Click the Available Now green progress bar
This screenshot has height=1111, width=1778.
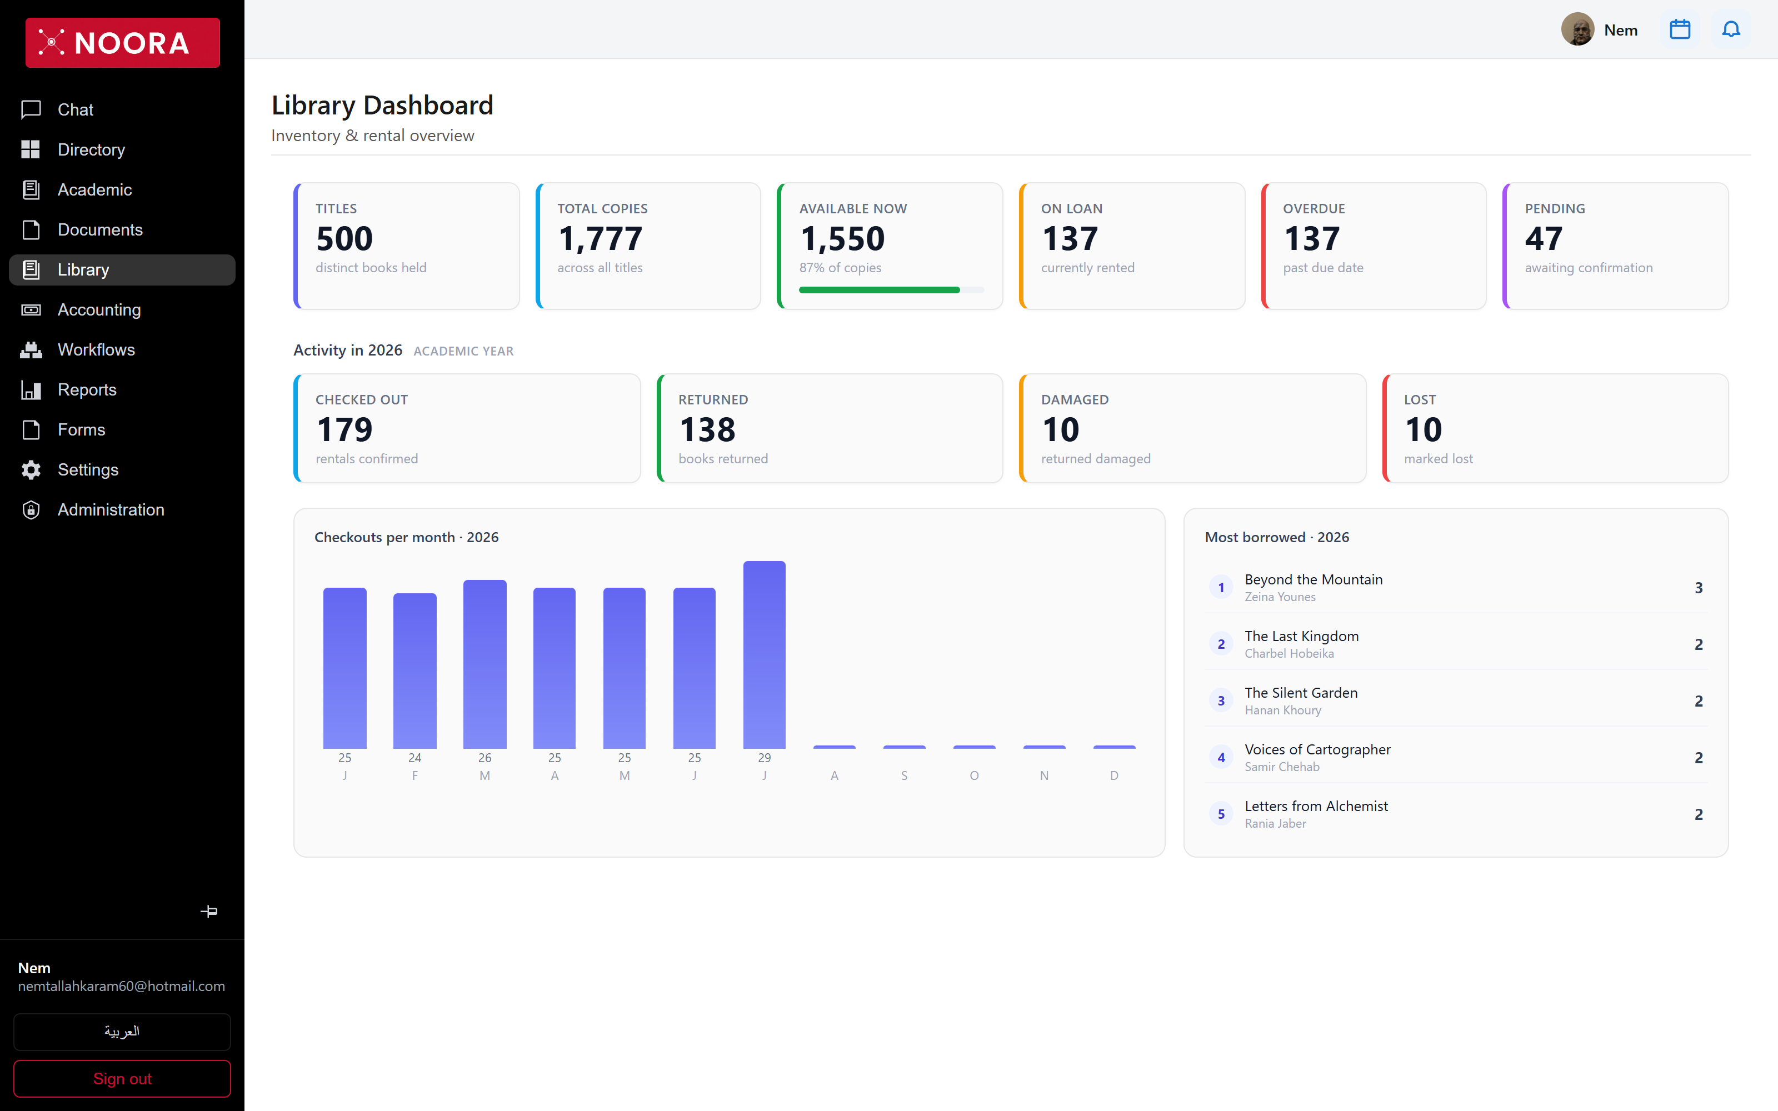click(891, 290)
